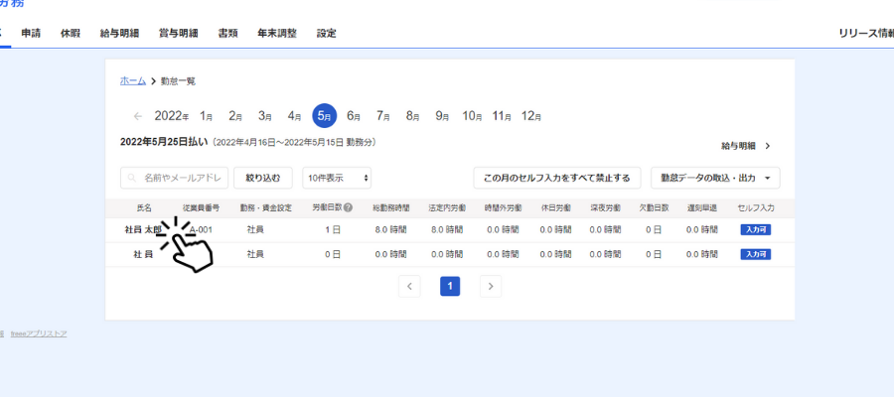Click the 給与明細 right chevron arrow
This screenshot has width=894, height=397.
pos(767,146)
